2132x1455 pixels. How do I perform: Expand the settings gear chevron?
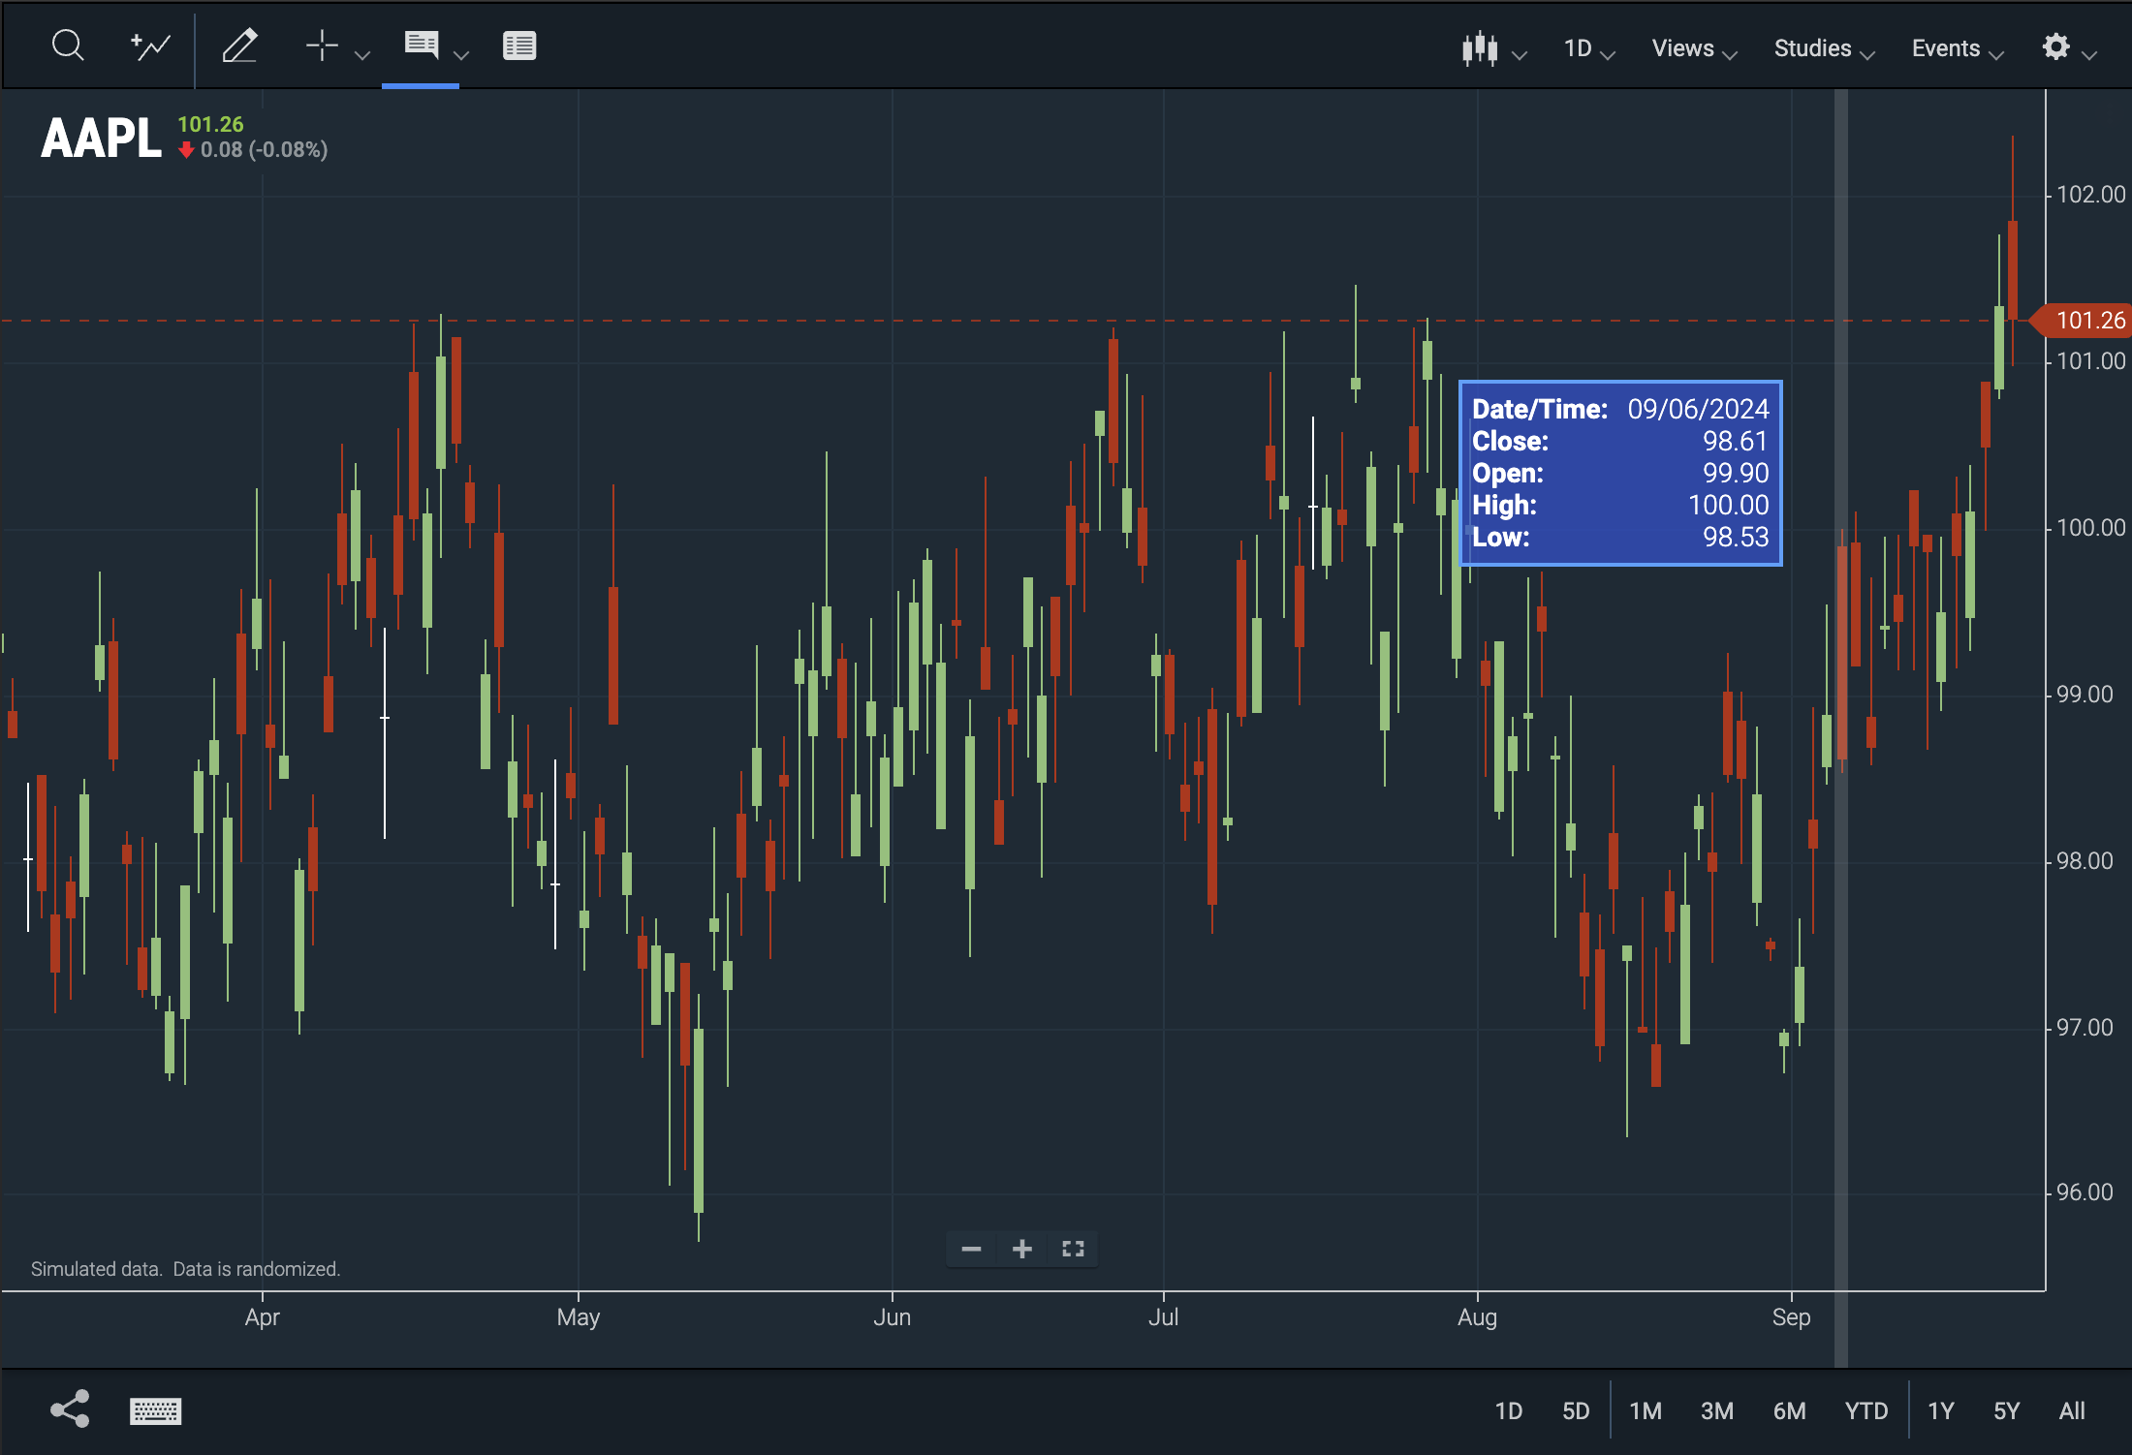(2089, 55)
